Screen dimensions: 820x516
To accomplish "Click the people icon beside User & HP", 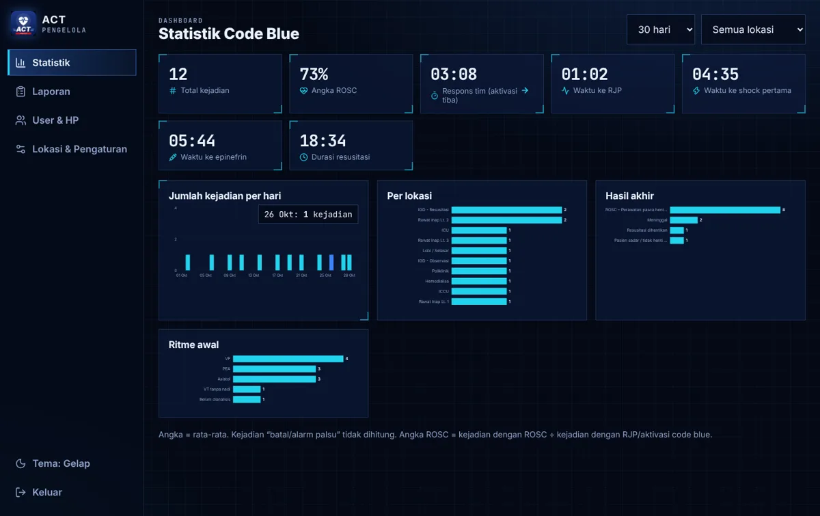I will (x=20, y=120).
